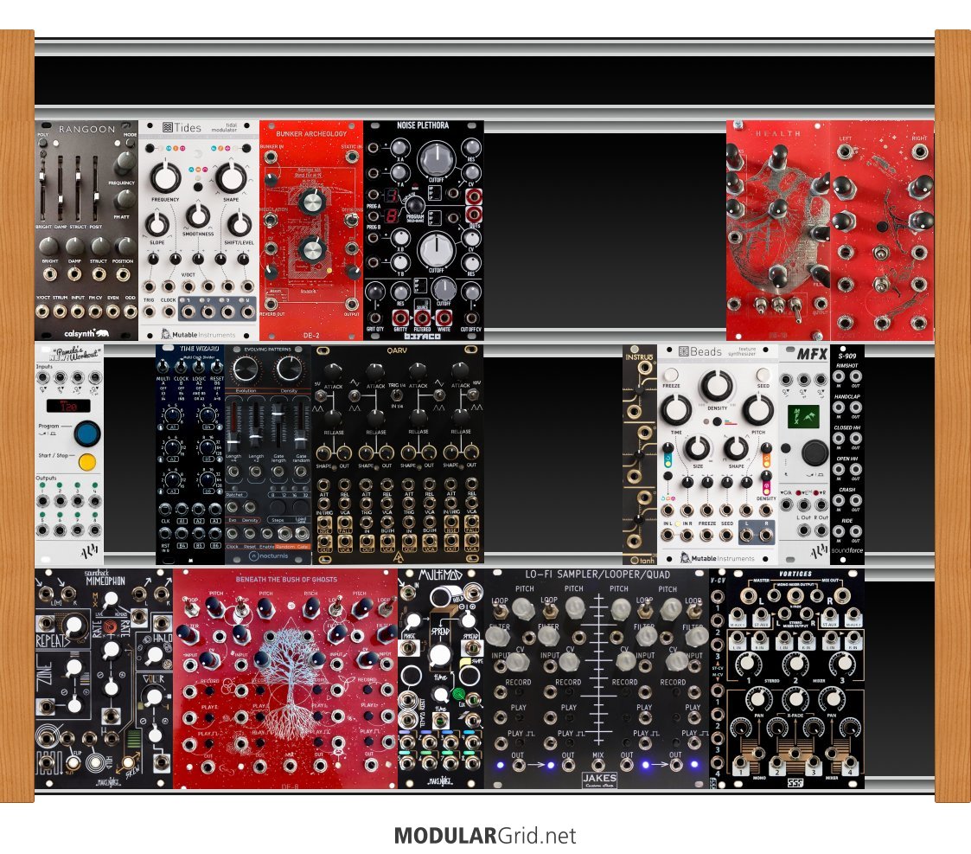This screenshot has width=971, height=854.
Task: Click the Bunker Archeology OUTPUT jack
Action: click(352, 304)
